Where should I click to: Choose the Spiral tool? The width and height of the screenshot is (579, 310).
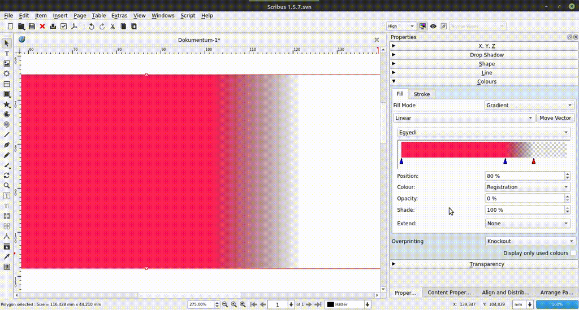tap(7, 124)
